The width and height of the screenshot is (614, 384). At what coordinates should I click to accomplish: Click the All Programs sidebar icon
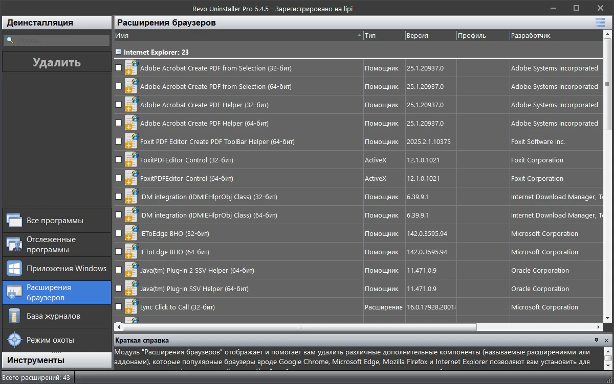(14, 221)
